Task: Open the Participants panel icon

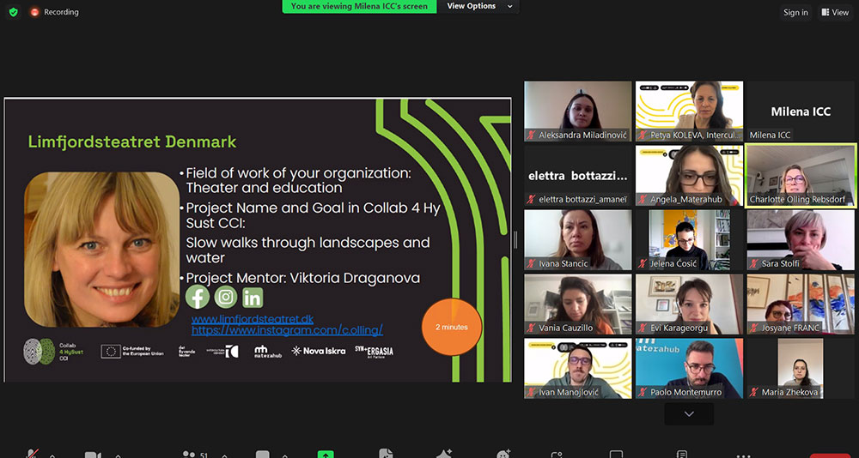Action: pos(189,455)
